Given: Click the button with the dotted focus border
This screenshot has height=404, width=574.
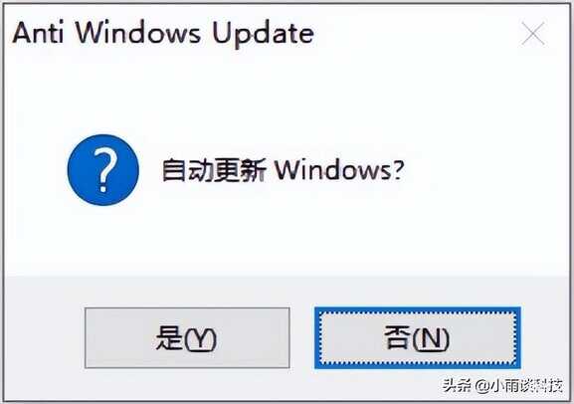Looking at the screenshot, I should 418,337.
